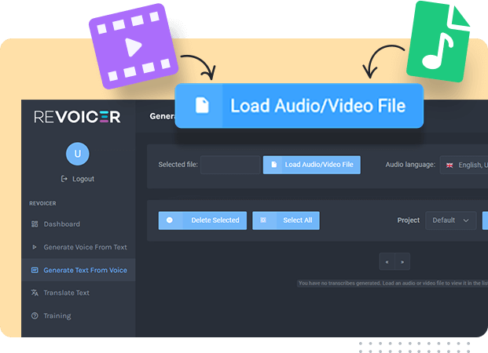Go to the next page of transcribes

pyautogui.click(x=402, y=262)
